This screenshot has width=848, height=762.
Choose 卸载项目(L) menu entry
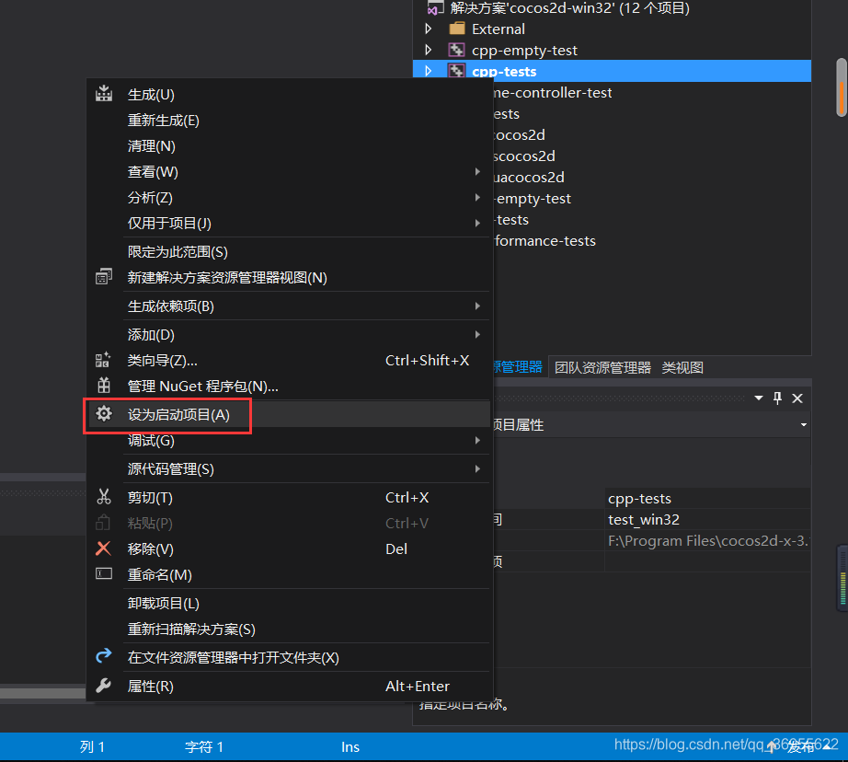click(x=289, y=603)
